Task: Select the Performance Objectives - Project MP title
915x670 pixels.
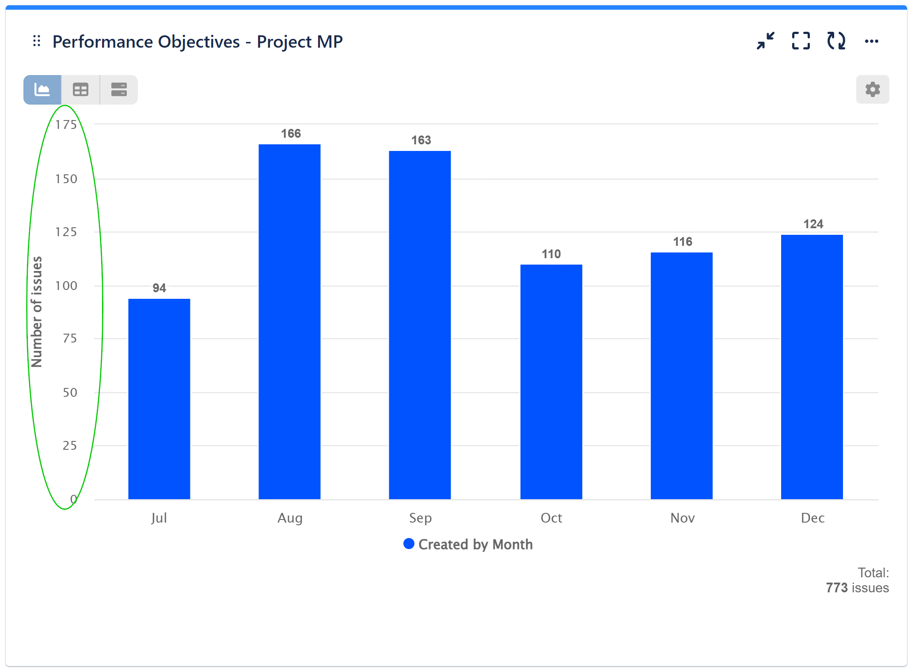Action: (197, 41)
